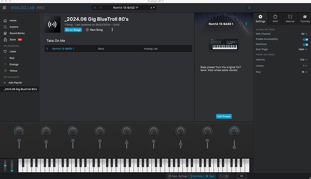Toggle the Controls panel button
The image size is (311, 179).
pyautogui.click(x=196, y=176)
